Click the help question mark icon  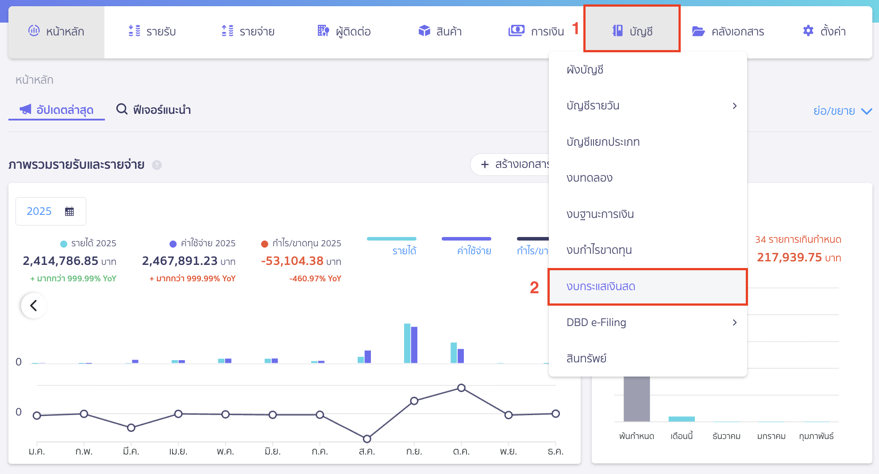click(x=157, y=165)
